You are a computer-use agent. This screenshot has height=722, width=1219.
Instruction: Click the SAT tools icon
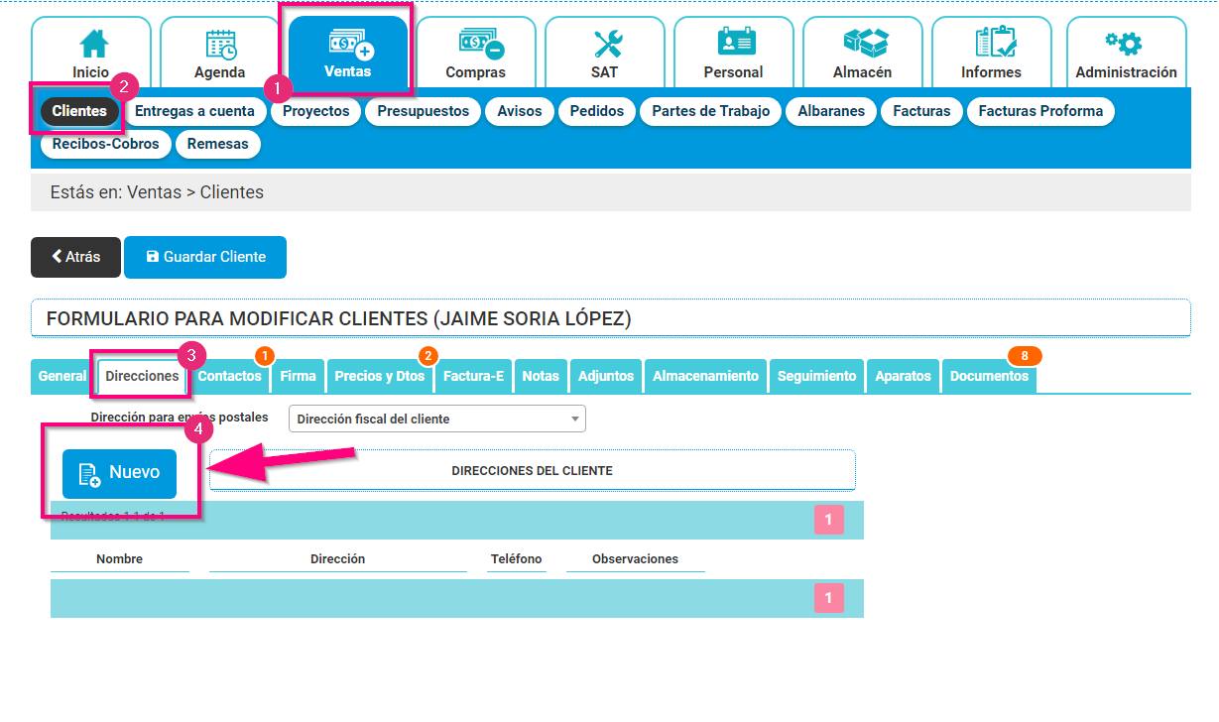pos(604,52)
